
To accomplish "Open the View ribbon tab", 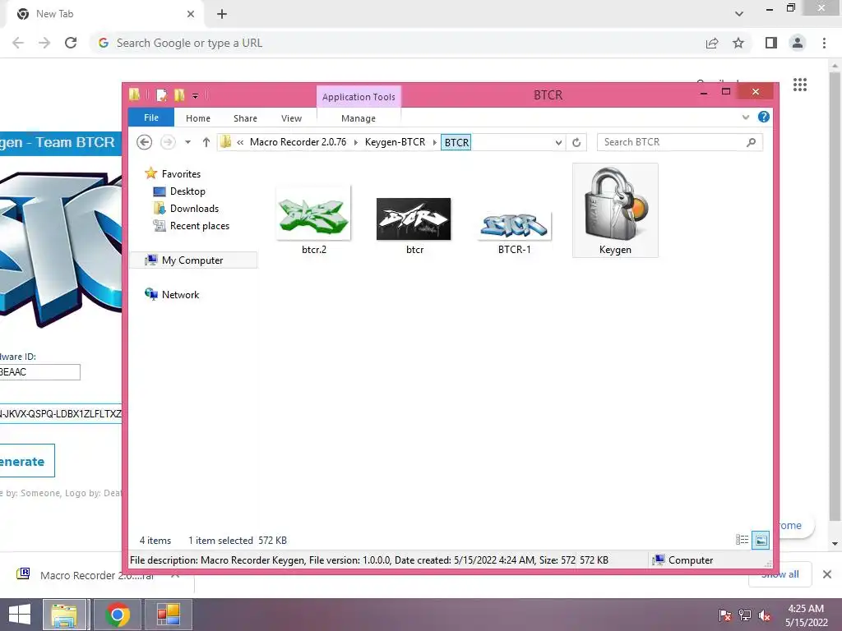I will click(x=291, y=118).
